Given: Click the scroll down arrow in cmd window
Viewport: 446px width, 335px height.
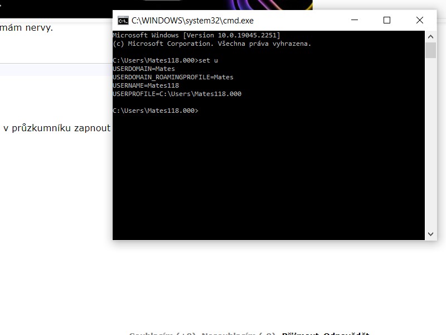Looking at the screenshot, I should coord(430,234).
